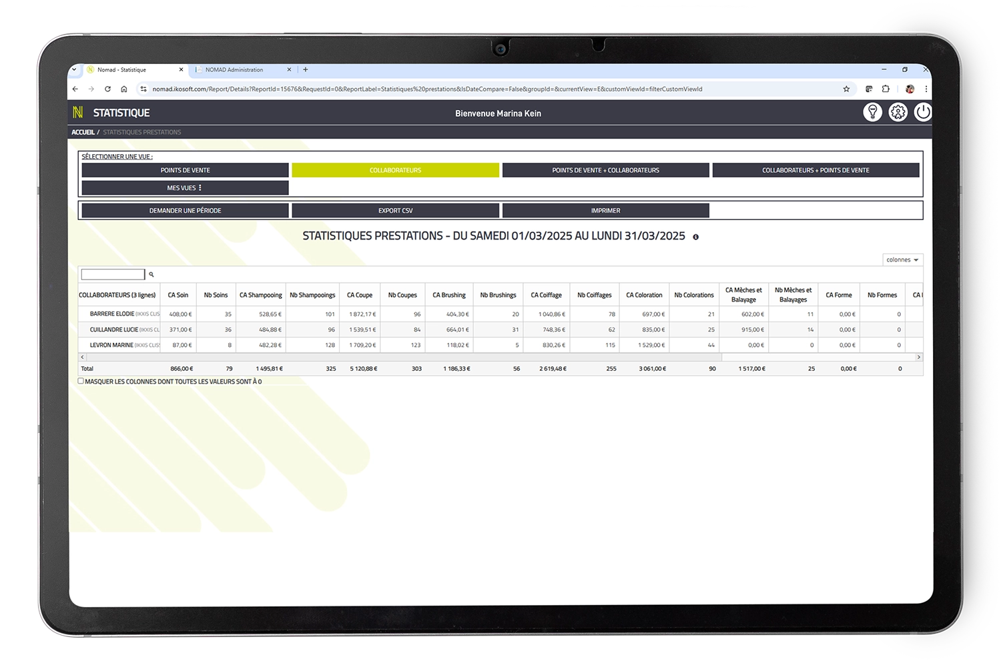Reload the page using browser refresh icon

[x=107, y=89]
